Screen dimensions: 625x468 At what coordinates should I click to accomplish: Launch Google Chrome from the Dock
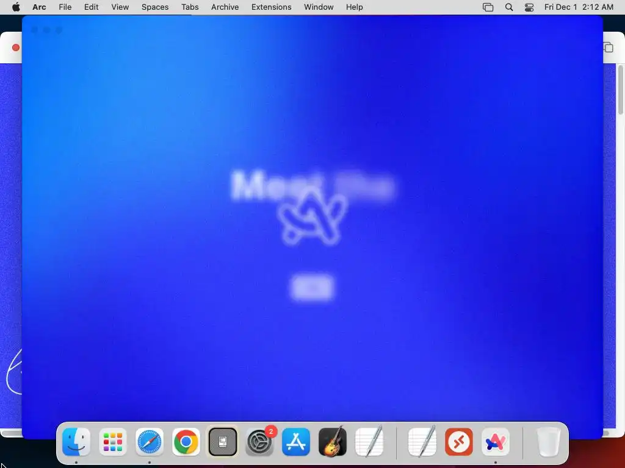click(186, 442)
